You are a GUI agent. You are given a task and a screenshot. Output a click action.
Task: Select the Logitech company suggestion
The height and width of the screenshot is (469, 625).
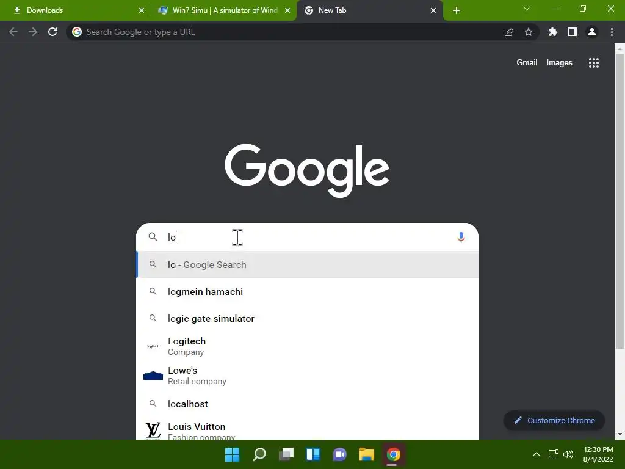click(308, 346)
